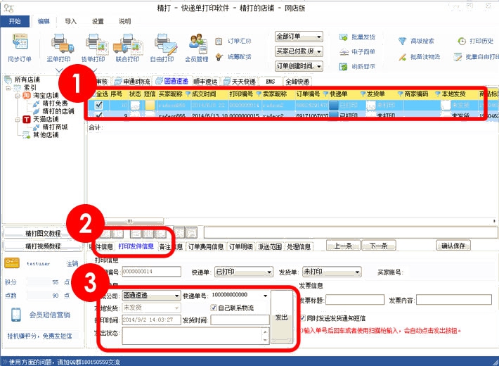Viewport: 499px width, 366px height.
Task: Uncheck the order row 10 checkbox
Action: click(x=98, y=105)
